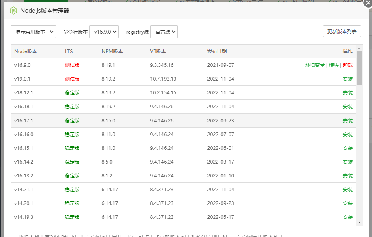Click the 更新版本列表 button

342,31
